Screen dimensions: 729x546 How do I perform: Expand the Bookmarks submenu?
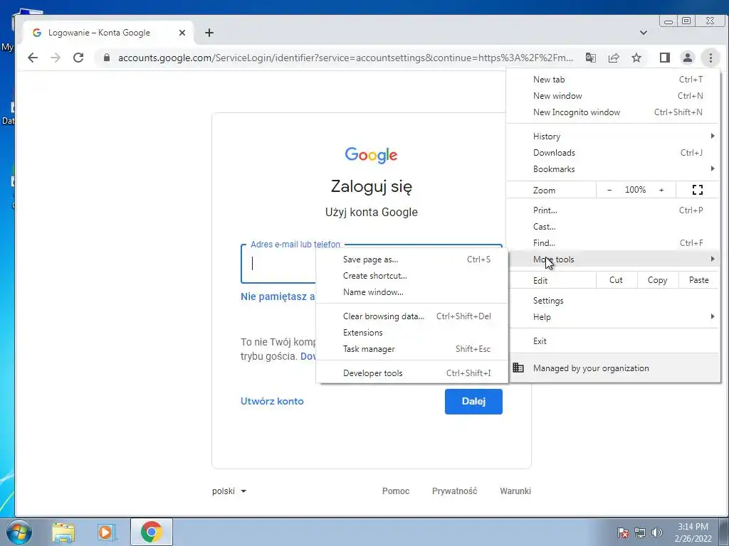(x=613, y=169)
